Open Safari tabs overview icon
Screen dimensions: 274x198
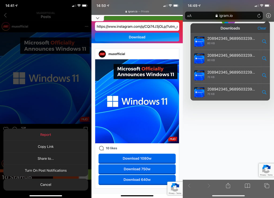pos(267,185)
